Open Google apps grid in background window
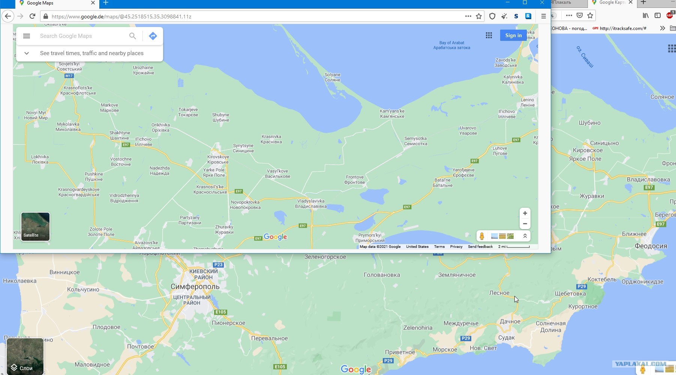 pos(672,48)
